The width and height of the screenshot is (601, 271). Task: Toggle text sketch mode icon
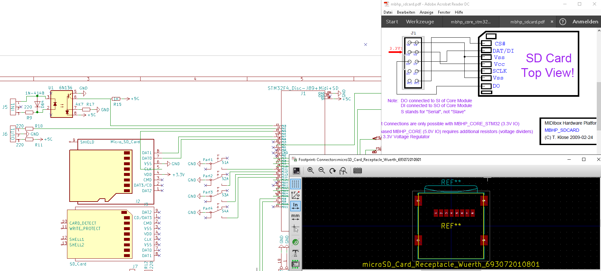295,253
